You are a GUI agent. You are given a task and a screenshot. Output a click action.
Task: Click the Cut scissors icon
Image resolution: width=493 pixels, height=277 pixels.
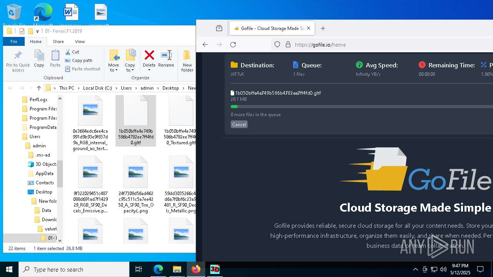pos(68,52)
